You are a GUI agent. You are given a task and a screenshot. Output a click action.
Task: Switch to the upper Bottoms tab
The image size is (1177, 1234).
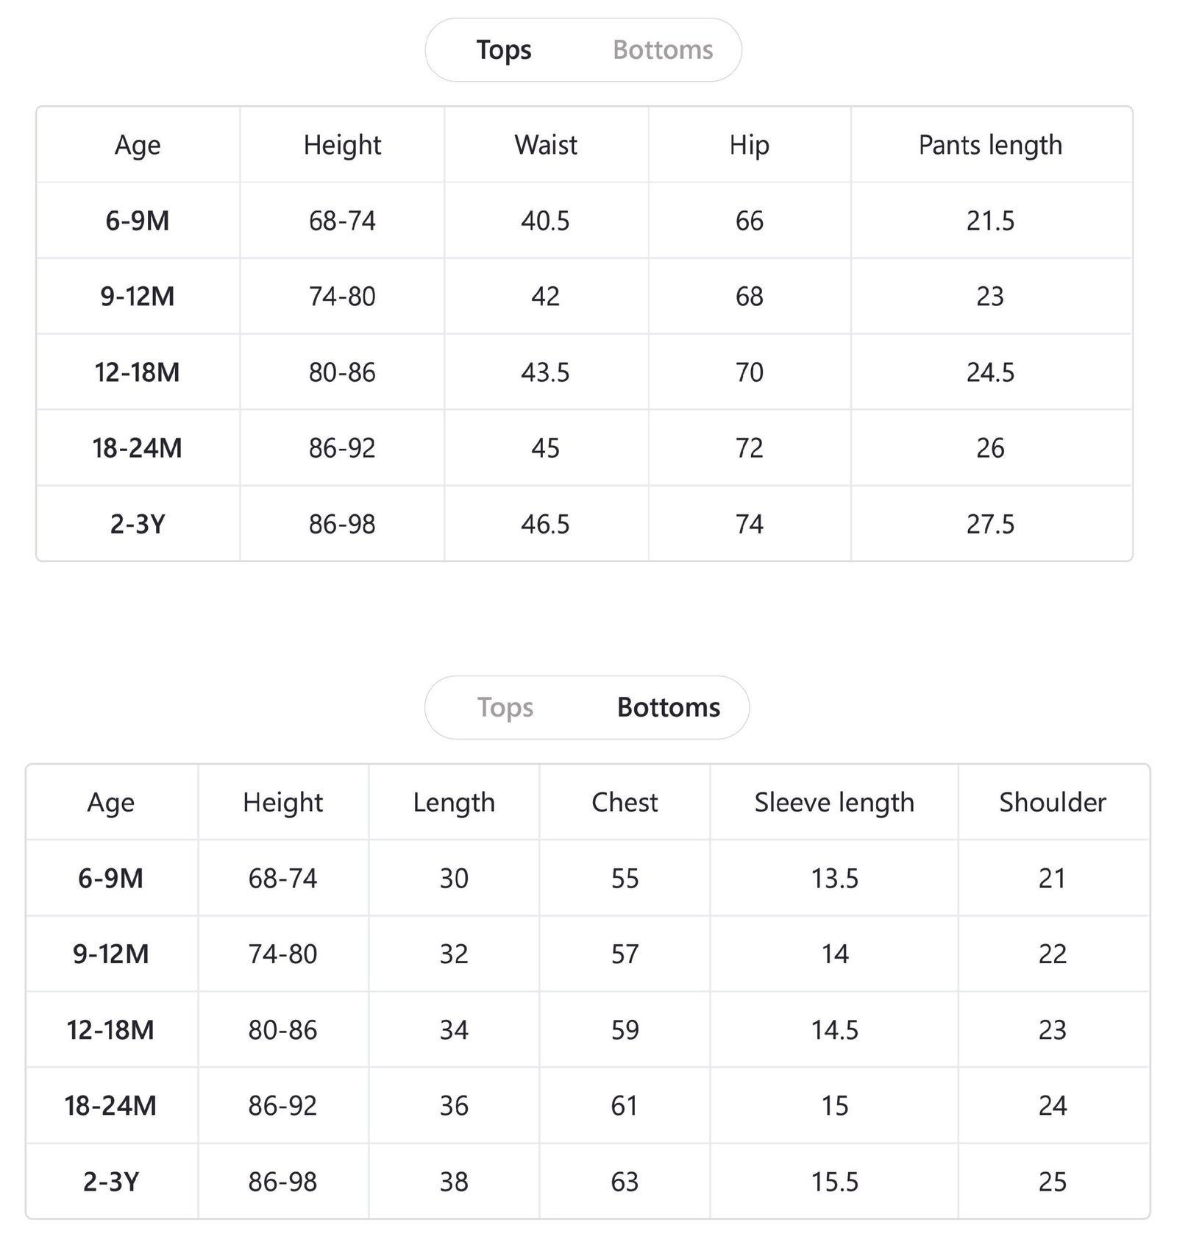663,50
